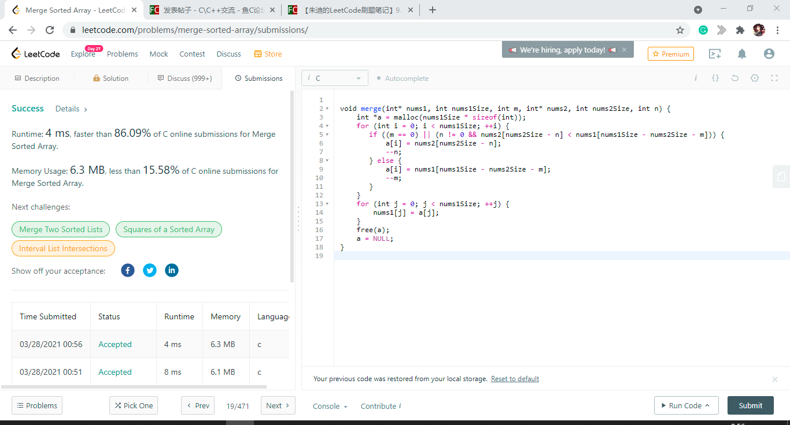The width and height of the screenshot is (790, 425).
Task: Fold the else block at line 8
Action: 327,161
